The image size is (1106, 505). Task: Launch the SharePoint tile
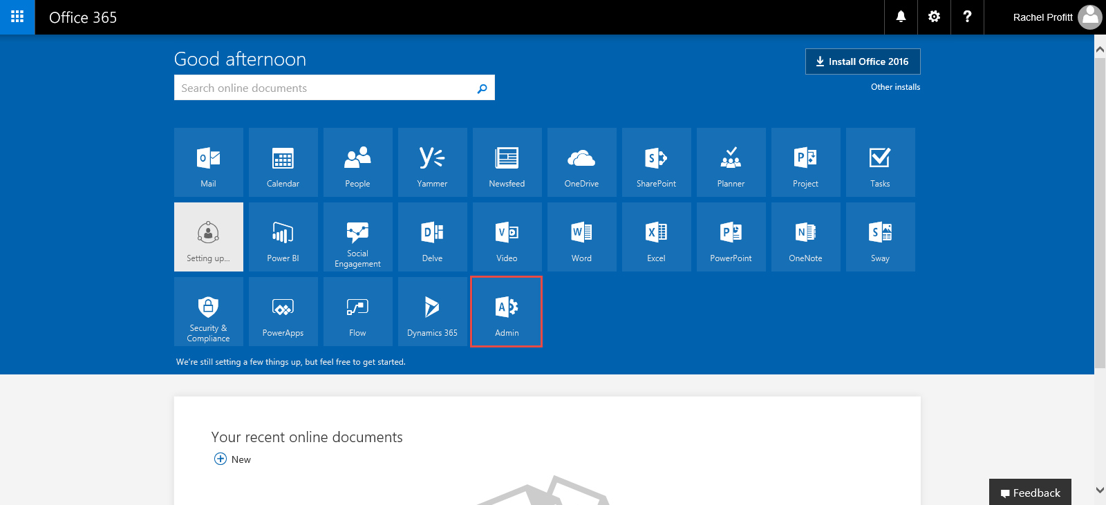(x=657, y=162)
